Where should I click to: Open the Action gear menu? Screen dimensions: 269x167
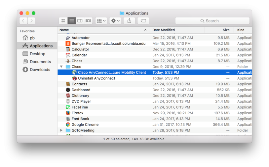(115, 21)
